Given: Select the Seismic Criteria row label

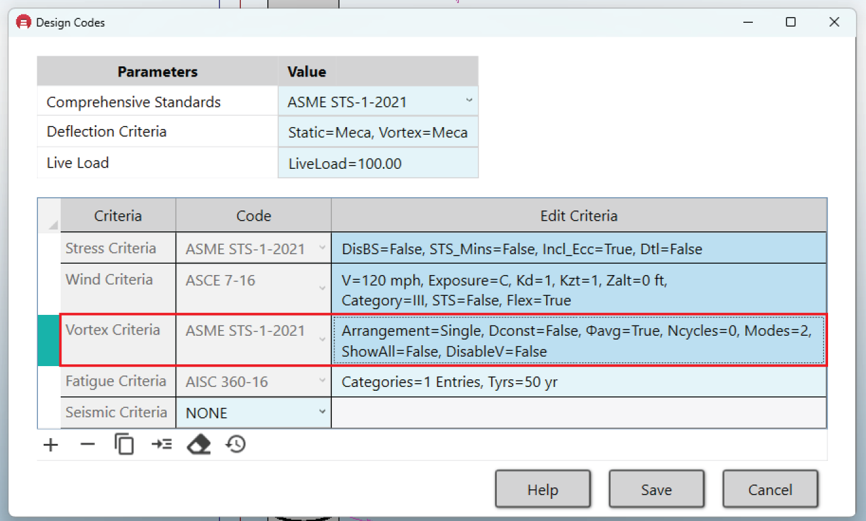Looking at the screenshot, I should tap(118, 413).
